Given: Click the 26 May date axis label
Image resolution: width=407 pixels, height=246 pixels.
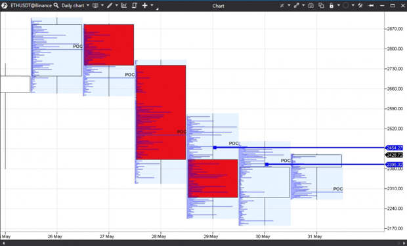Looking at the screenshot, I should pos(54,236).
